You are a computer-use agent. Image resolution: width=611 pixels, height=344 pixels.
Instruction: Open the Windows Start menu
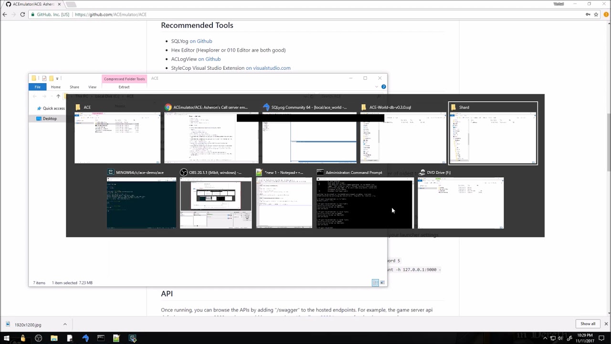(x=7, y=338)
